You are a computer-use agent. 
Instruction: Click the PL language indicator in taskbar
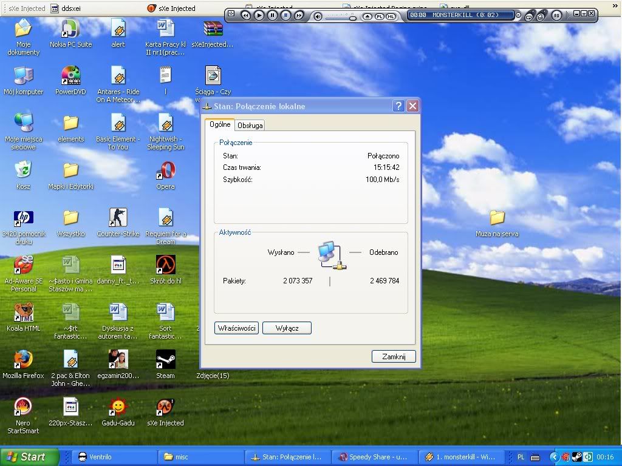tap(521, 457)
